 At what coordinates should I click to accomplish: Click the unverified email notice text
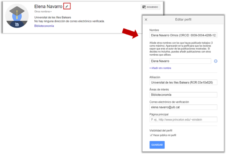coord(70,21)
